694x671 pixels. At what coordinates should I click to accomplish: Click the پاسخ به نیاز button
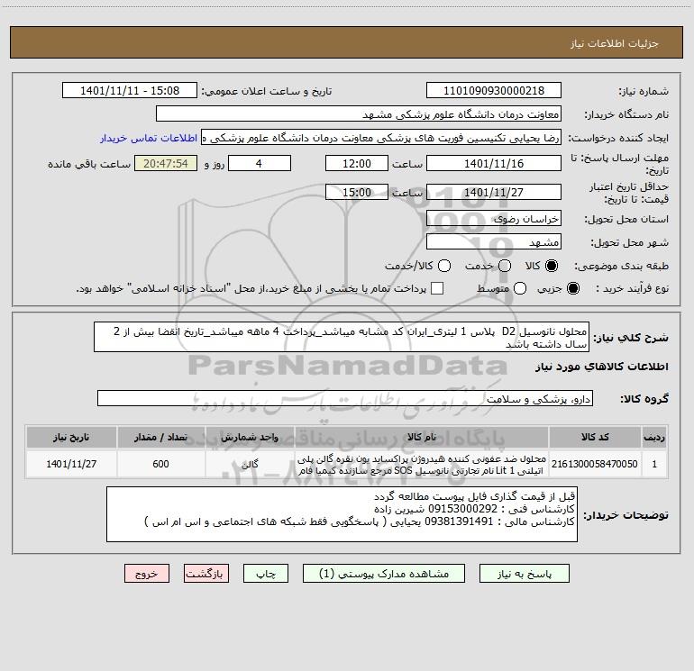click(x=525, y=574)
